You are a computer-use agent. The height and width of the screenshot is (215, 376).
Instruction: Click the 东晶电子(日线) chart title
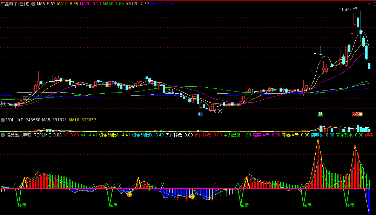[x=15, y=4]
